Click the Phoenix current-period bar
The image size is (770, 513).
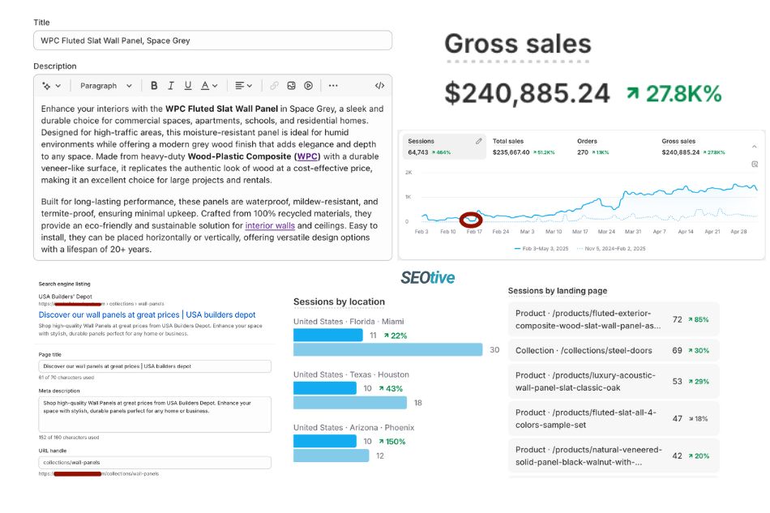325,442
